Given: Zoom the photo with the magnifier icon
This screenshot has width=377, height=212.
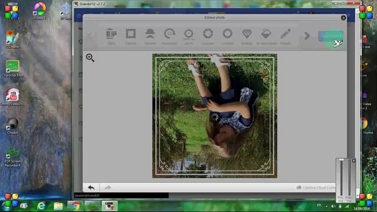Looking at the screenshot, I should pyautogui.click(x=90, y=58).
